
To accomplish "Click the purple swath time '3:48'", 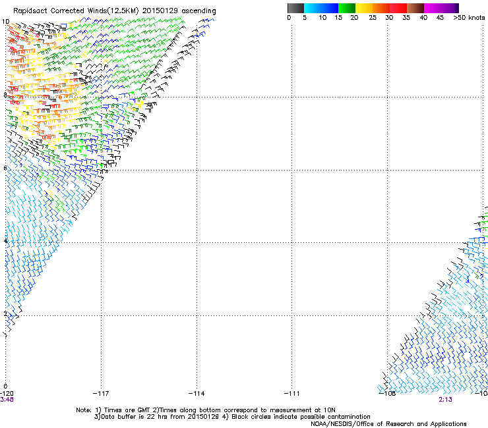I will coord(7,400).
